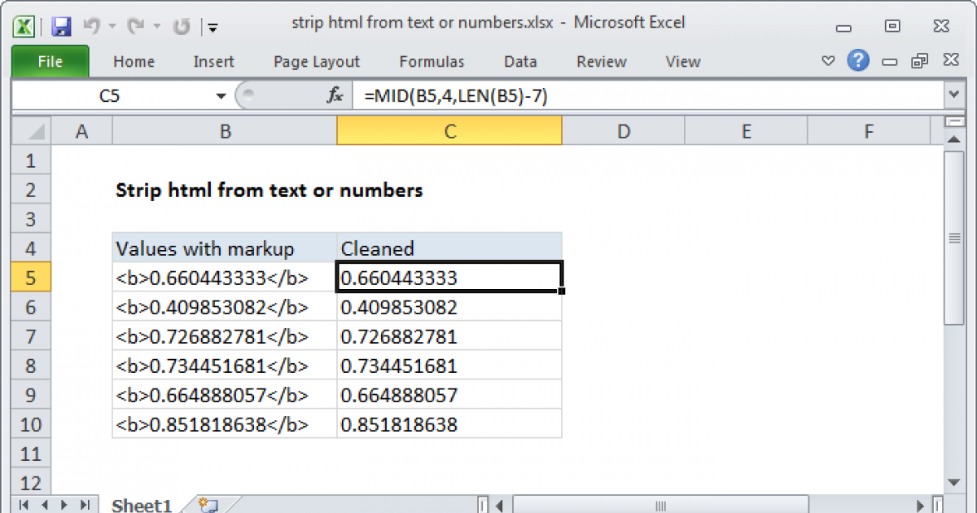This screenshot has height=513, width=977.
Task: Open the Customize Quick Access Toolbar dropdown
Action: pos(212,27)
